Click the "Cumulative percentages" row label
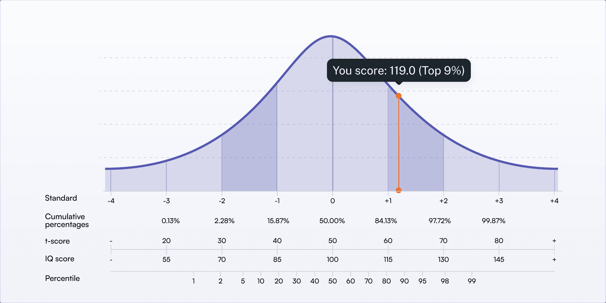Viewport: 606px width, 303px height. click(x=67, y=220)
